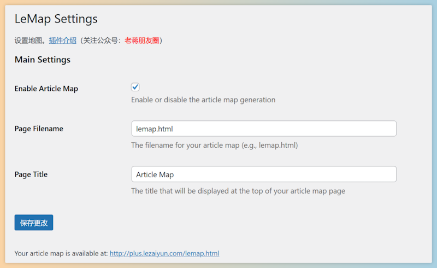
Task: Click the page title description text
Action: point(238,191)
